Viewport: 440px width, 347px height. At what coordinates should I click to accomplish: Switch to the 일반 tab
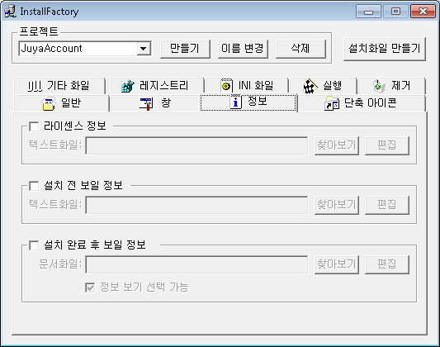61,103
